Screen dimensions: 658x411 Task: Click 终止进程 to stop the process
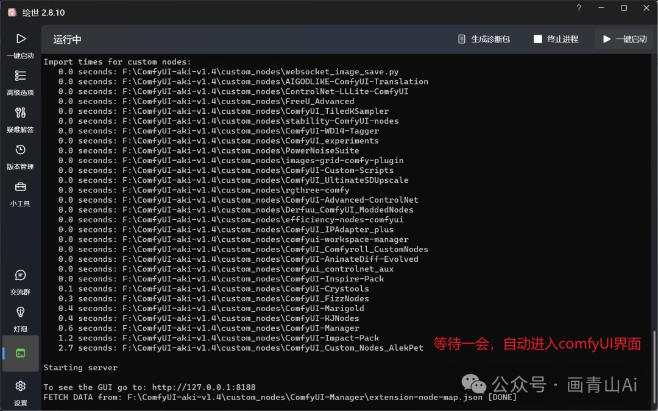[556, 39]
